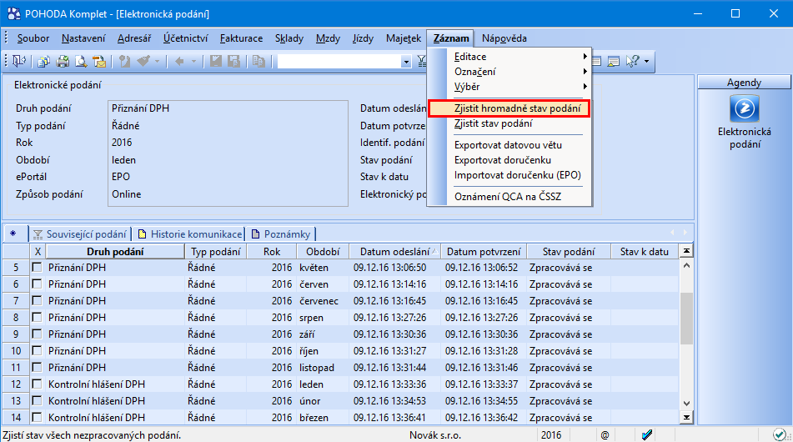Tick checkbox for row 11 listopad

(37, 367)
